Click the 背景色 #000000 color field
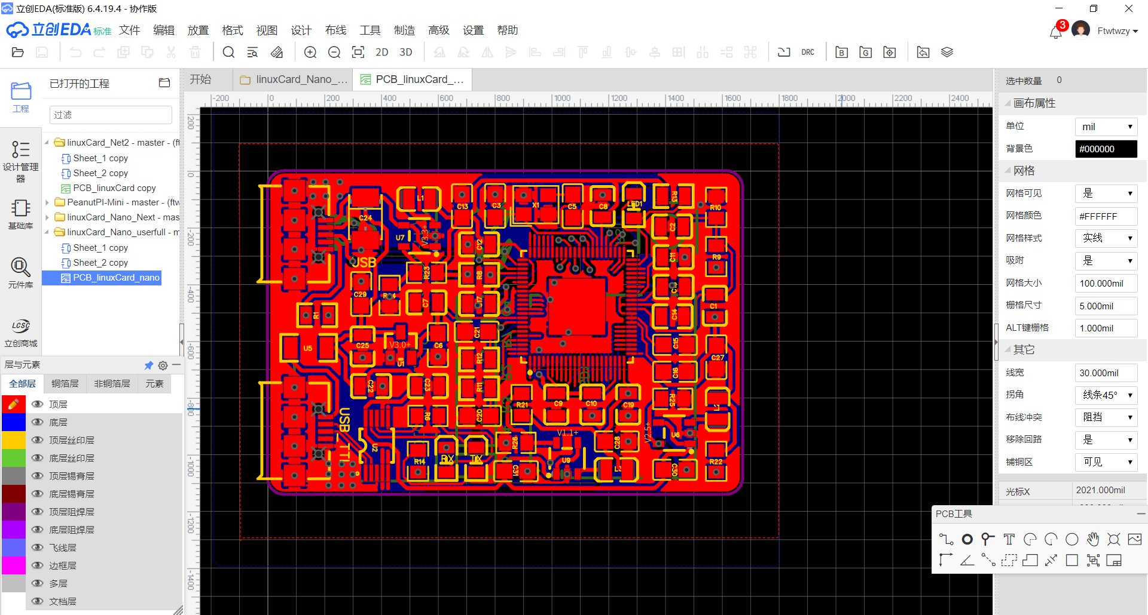 point(1106,149)
